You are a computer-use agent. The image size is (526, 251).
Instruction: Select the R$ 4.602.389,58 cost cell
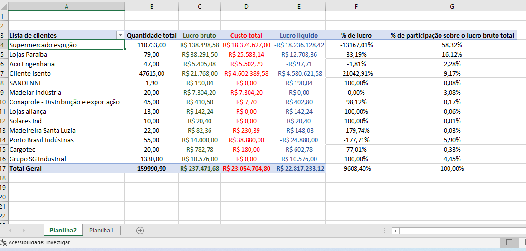246,73
